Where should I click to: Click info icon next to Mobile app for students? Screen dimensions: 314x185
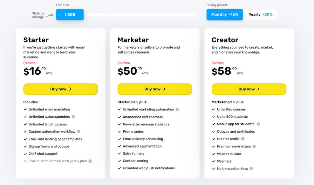(258, 124)
